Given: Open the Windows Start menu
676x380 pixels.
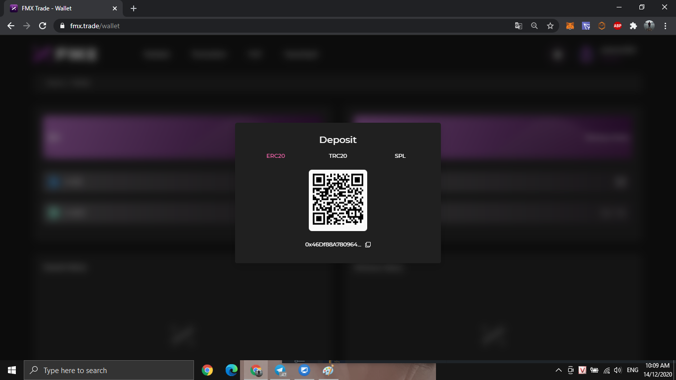Looking at the screenshot, I should 12,370.
